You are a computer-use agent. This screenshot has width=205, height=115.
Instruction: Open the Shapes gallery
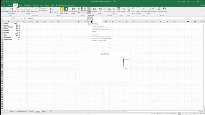(x=32, y=10)
